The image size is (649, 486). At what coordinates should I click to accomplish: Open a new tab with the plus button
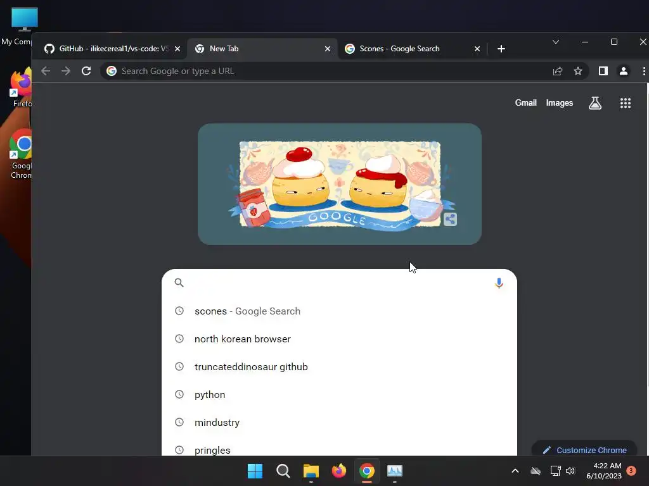coord(501,49)
